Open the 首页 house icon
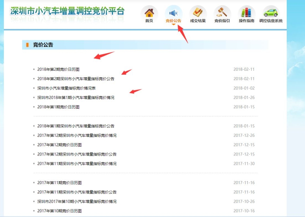The height and width of the screenshot is (217, 305). click(x=149, y=12)
